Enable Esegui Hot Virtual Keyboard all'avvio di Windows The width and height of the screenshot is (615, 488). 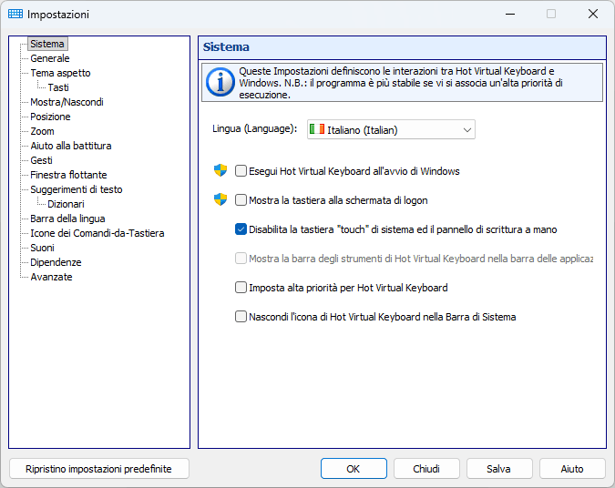coord(241,171)
